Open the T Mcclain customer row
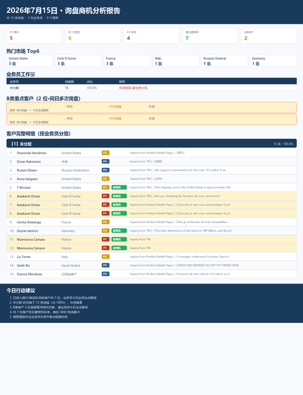Screen dimensions: 303x395 click(x=151, y=187)
